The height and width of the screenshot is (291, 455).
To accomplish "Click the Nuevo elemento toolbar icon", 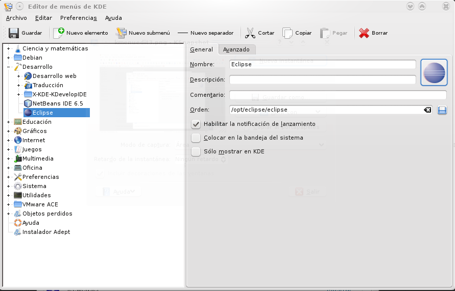I will [x=59, y=33].
